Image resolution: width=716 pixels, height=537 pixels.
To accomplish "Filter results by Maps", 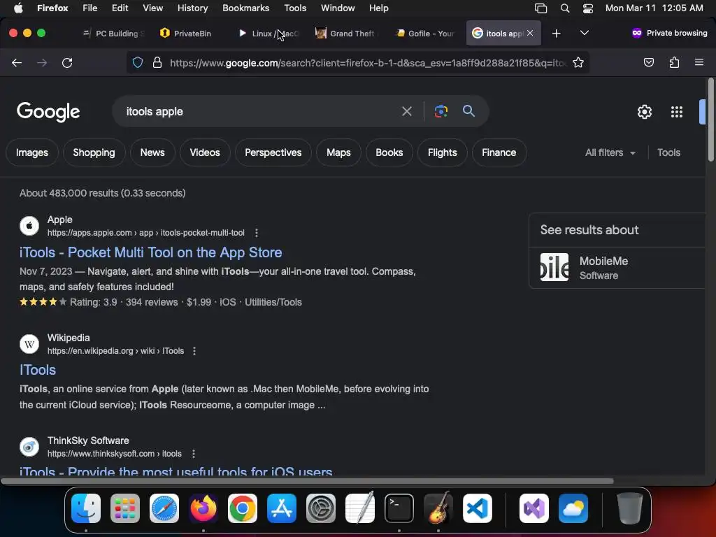I will [338, 153].
